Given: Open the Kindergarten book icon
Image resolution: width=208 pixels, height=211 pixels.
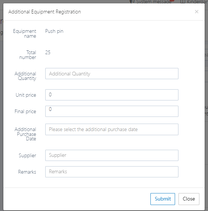Looking at the screenshot, I should click(183, 1).
